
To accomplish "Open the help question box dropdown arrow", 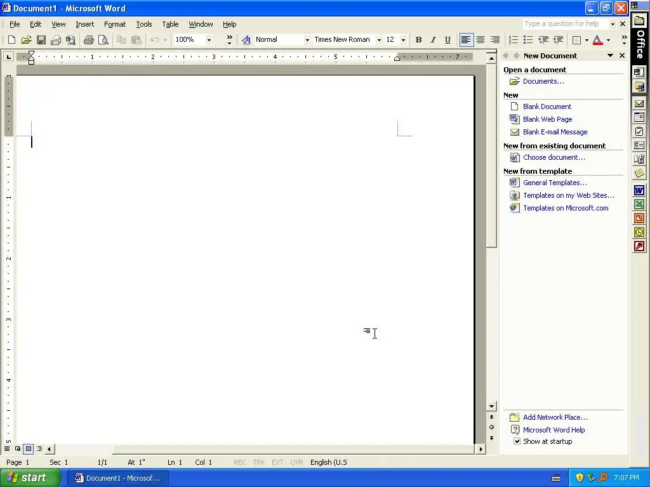I will 613,24.
